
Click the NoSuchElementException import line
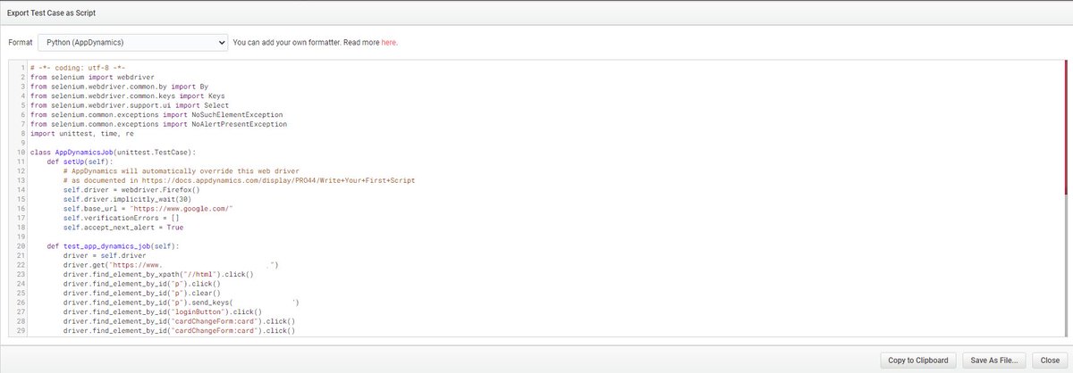pos(156,114)
